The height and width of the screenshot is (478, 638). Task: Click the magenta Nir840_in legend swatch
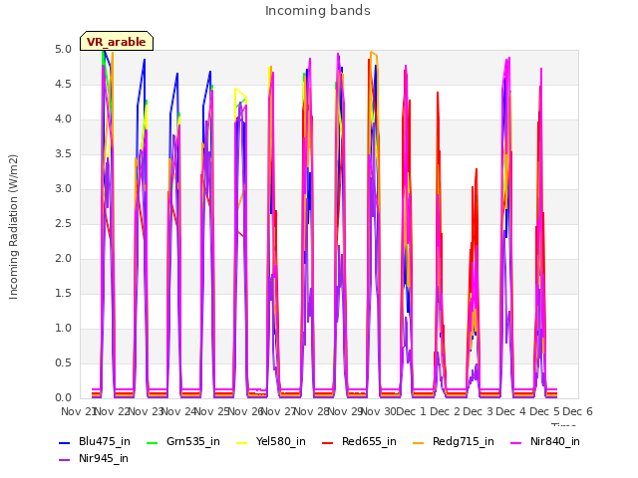pyautogui.click(x=516, y=442)
